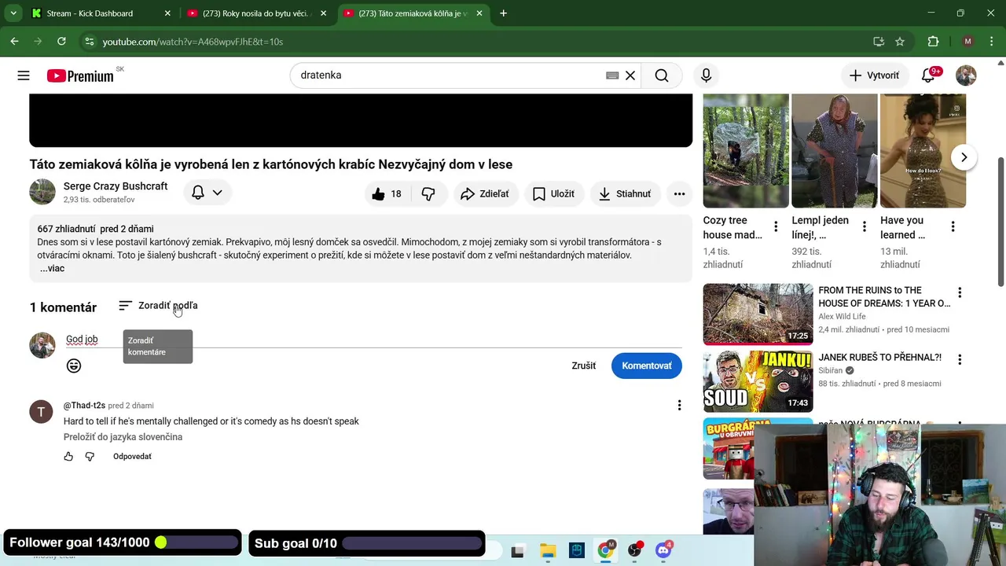
Task: Open a new browser tab
Action: point(503,13)
